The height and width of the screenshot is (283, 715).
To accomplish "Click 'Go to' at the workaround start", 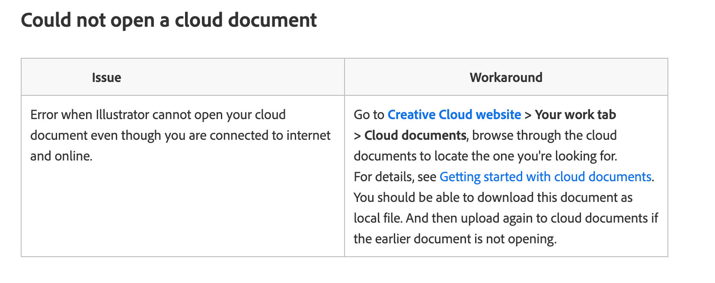I will coord(369,115).
